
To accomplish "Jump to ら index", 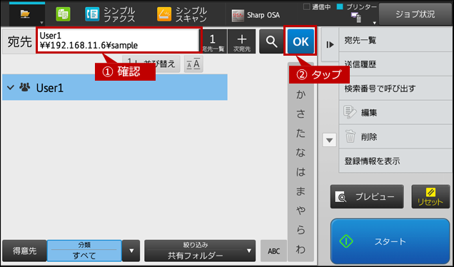I will [301, 230].
